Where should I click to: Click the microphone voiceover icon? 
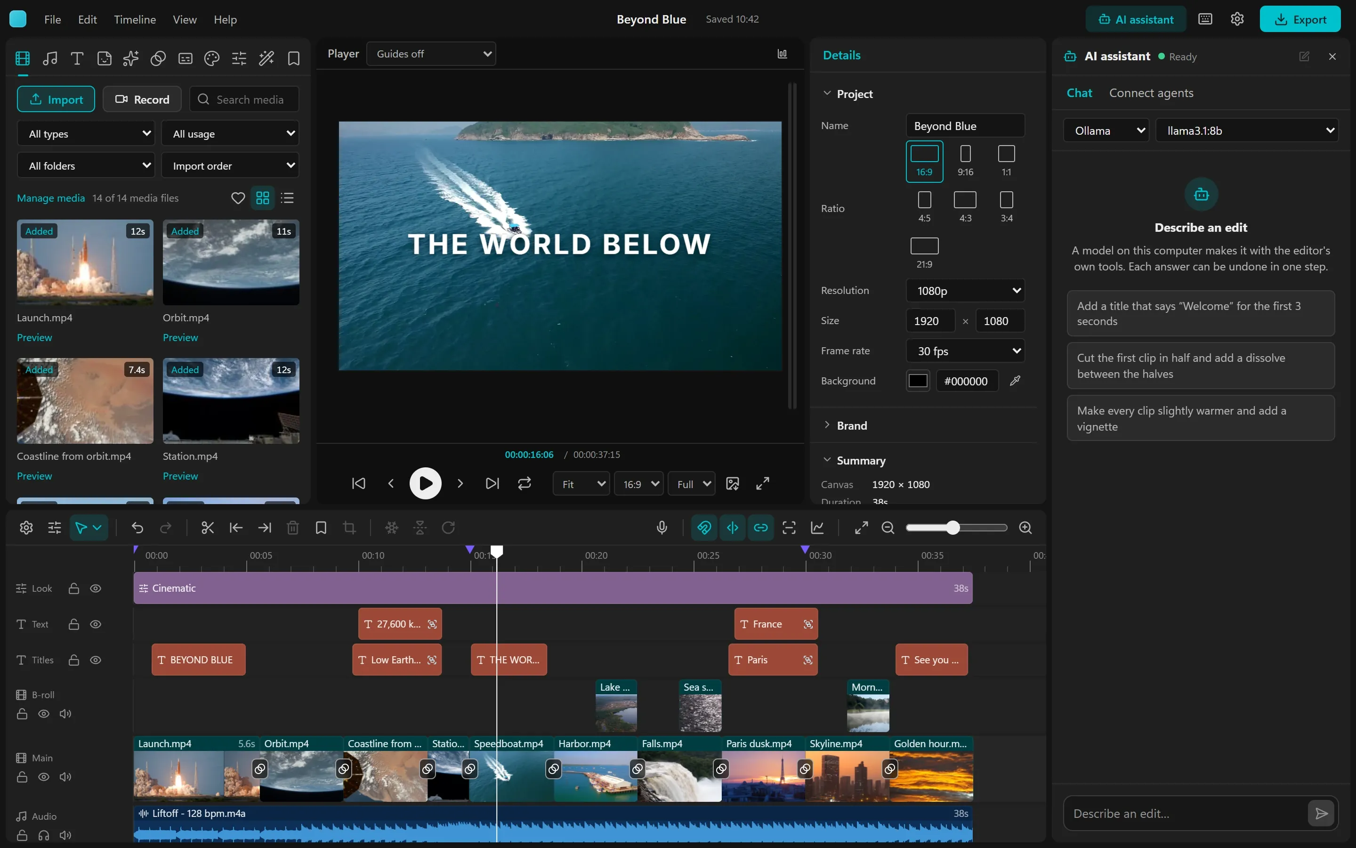tap(662, 528)
